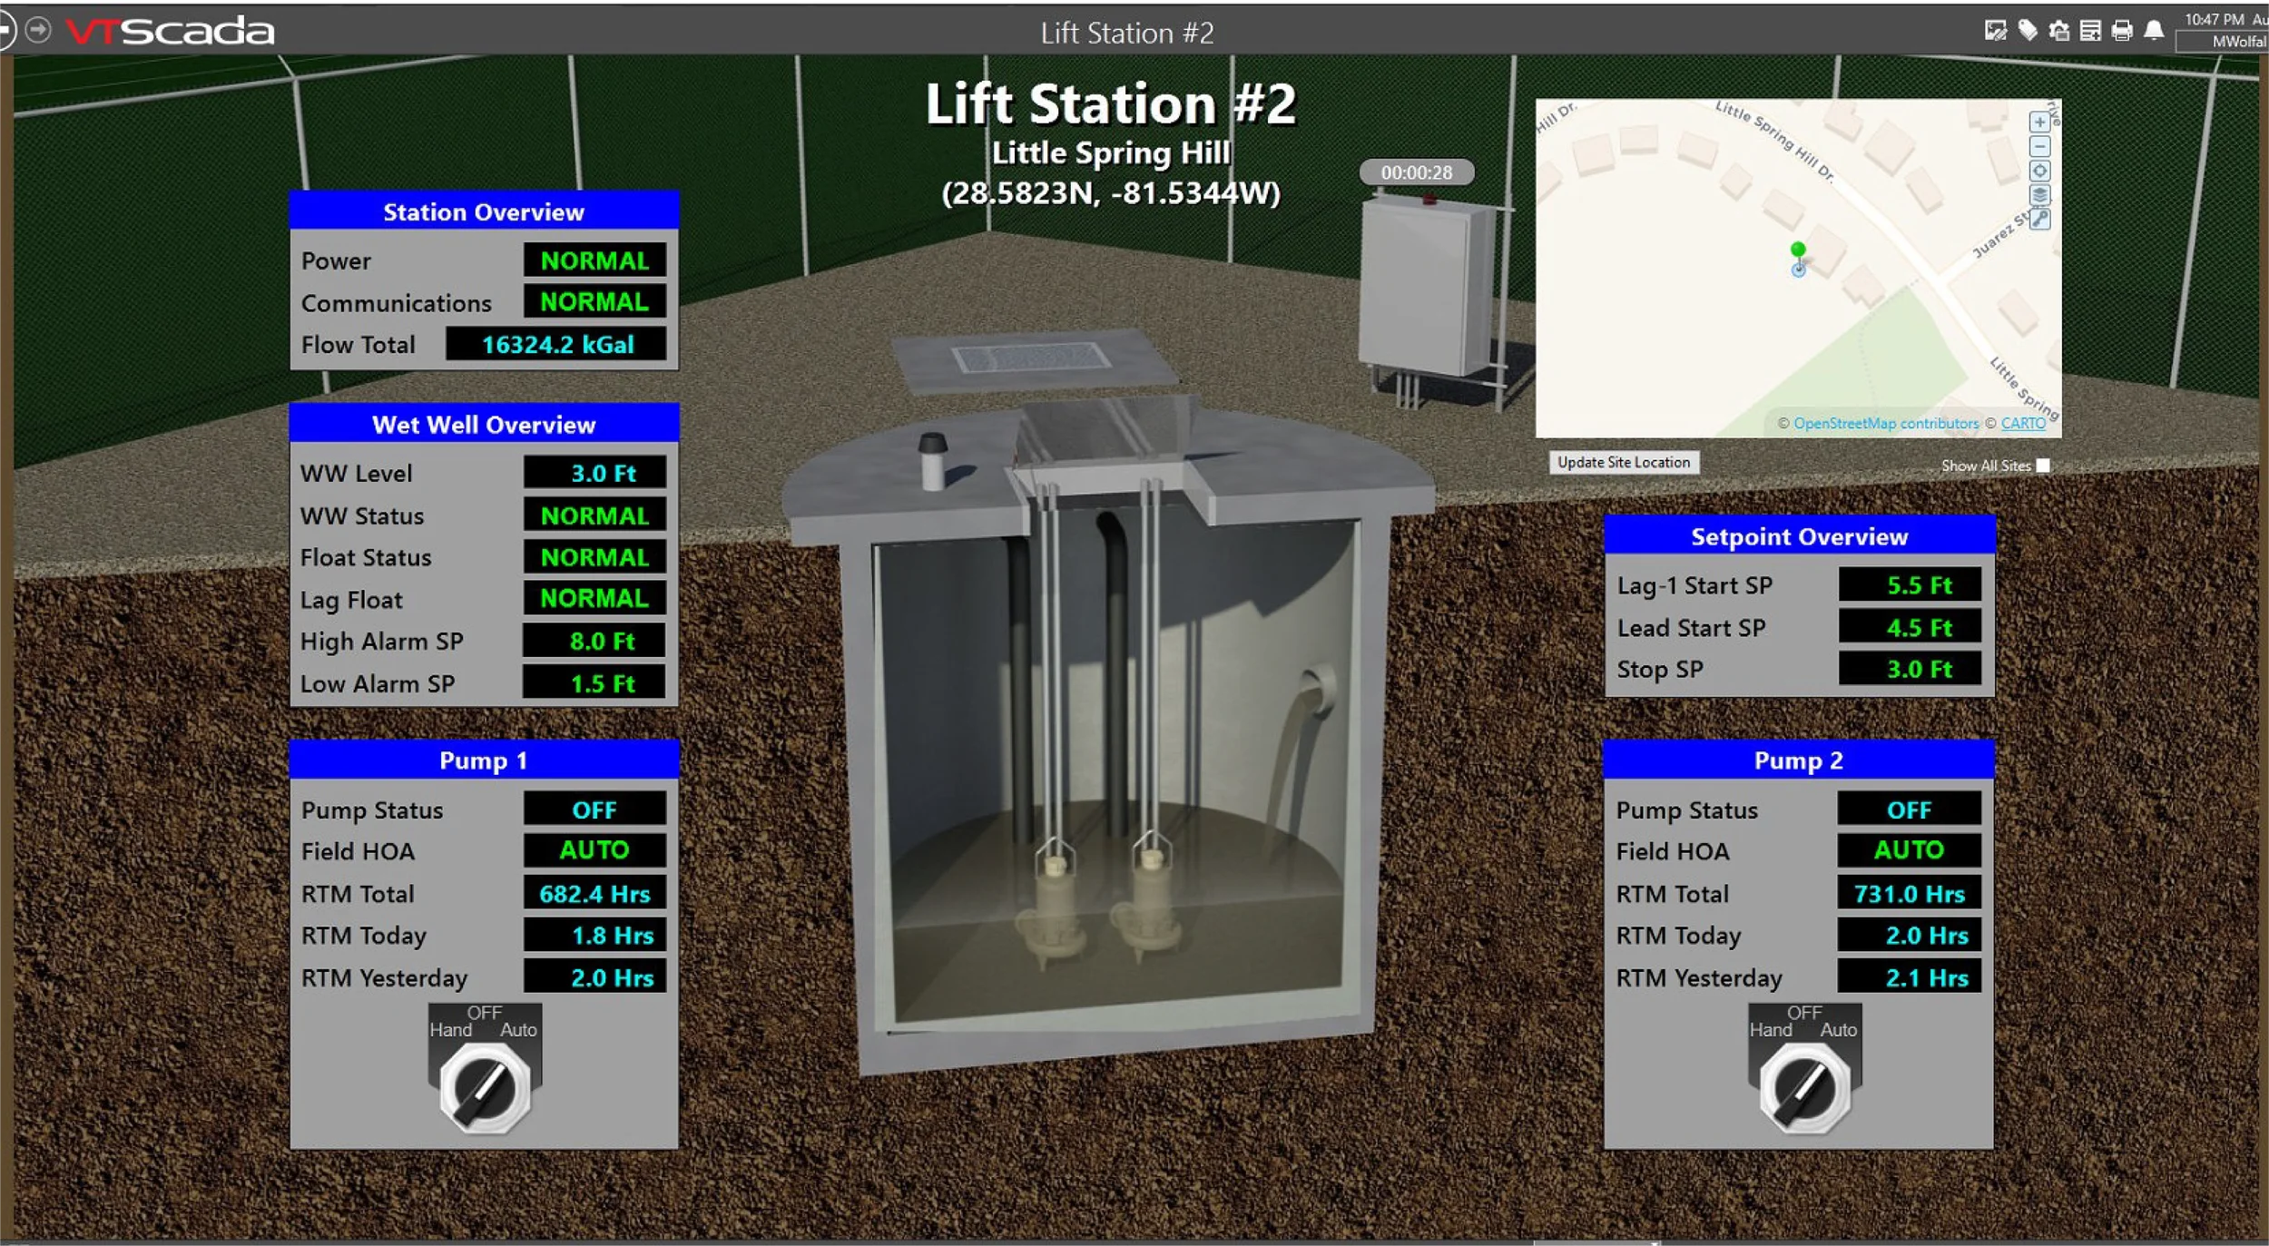Click the Lead Start SP value
Image resolution: width=2269 pixels, height=1246 pixels.
coord(1910,627)
